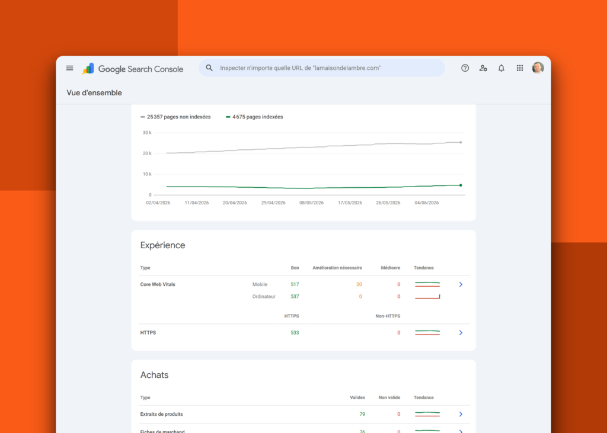
Task: Click the gray non-indexed line endpoint
Action: (x=461, y=142)
